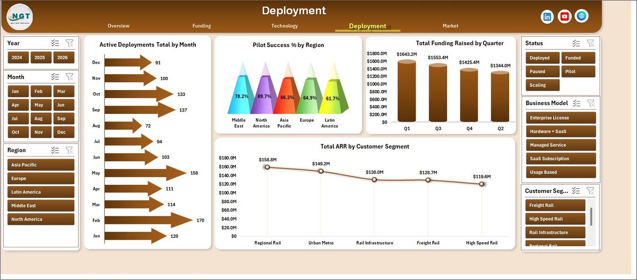
Task: Select Aug in Month slicer
Action: click(41, 119)
